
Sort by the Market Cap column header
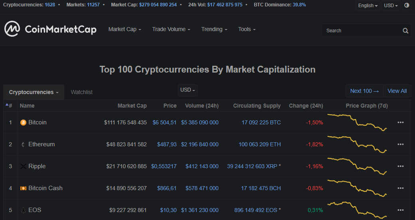[132, 106]
